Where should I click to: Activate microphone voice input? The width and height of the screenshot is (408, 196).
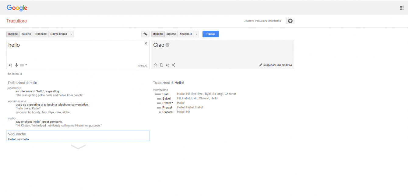click(x=16, y=65)
